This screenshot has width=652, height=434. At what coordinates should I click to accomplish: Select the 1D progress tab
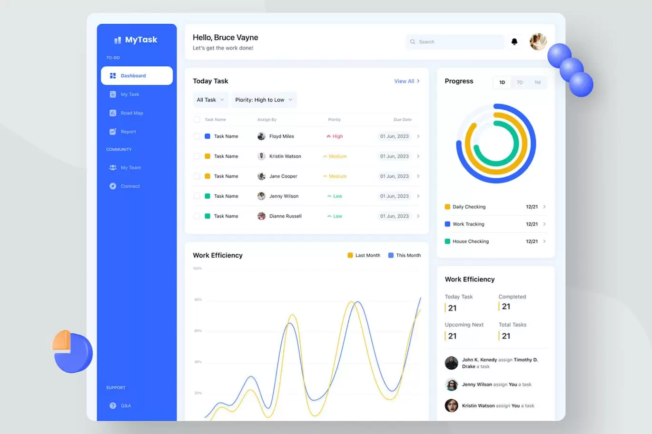502,83
